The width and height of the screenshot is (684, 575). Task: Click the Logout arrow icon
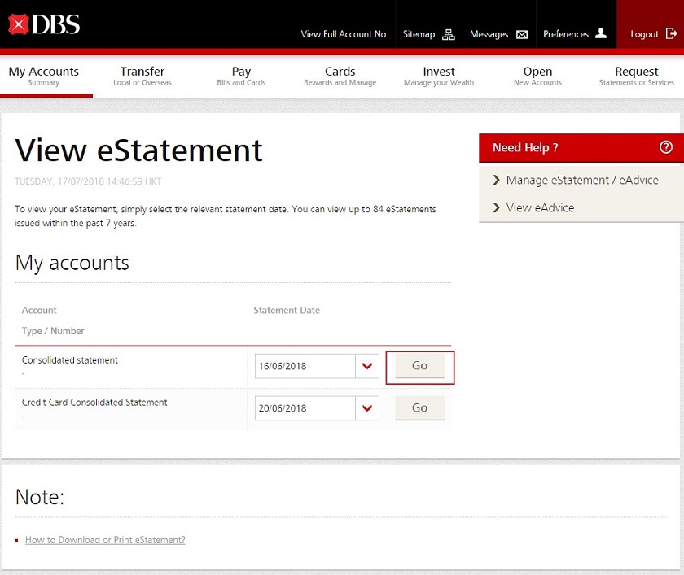tap(671, 33)
